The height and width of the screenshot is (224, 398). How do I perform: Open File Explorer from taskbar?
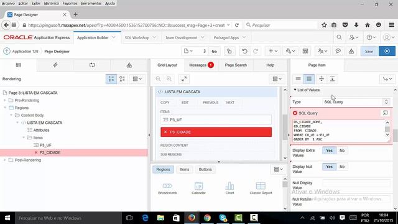point(160,218)
